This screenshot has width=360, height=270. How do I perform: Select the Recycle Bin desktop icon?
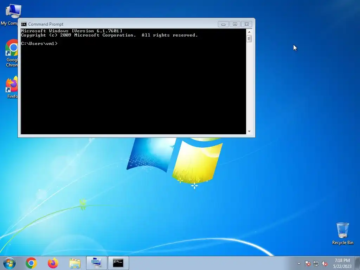click(x=342, y=233)
